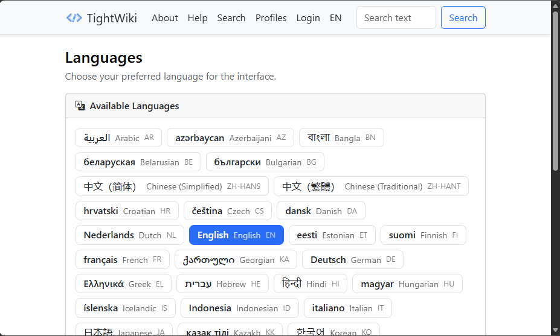Image resolution: width=560 pixels, height=336 pixels.
Task: Go to the Search nav link
Action: pos(231,18)
